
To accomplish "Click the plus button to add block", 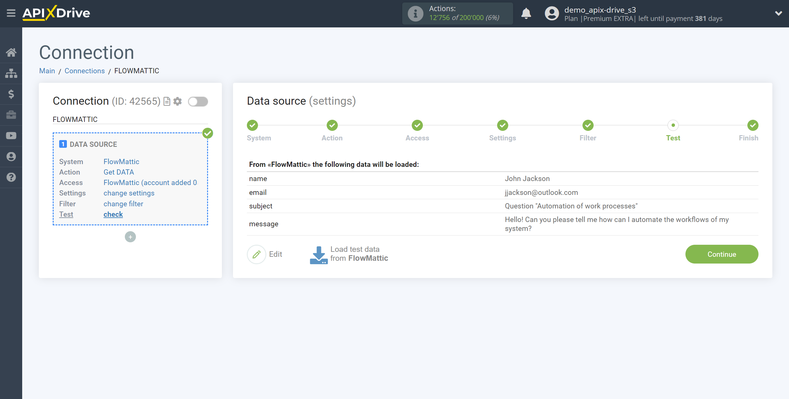I will coord(130,237).
